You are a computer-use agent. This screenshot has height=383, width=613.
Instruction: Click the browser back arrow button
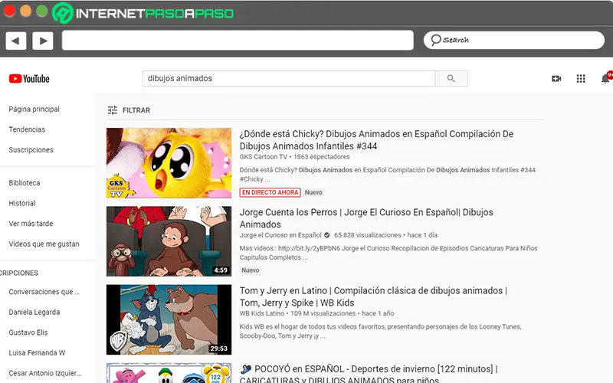[x=15, y=41]
